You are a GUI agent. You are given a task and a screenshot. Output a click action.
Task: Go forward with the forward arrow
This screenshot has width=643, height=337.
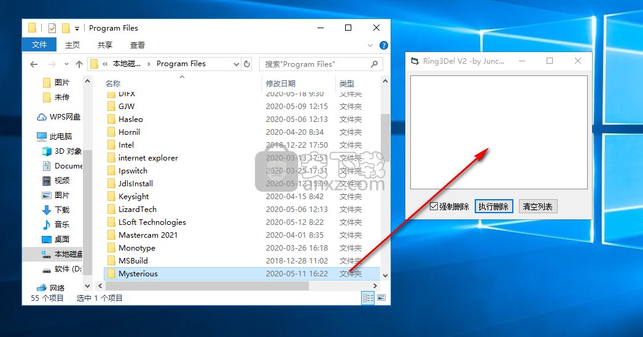52,64
